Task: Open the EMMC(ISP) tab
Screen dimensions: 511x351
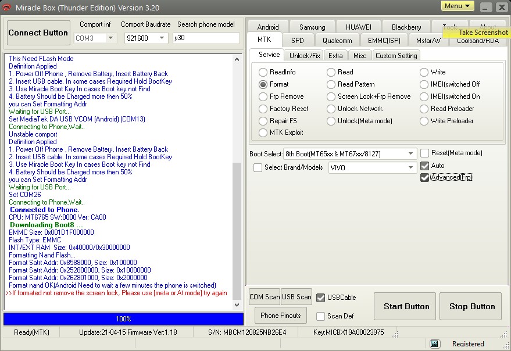Action: click(384, 41)
